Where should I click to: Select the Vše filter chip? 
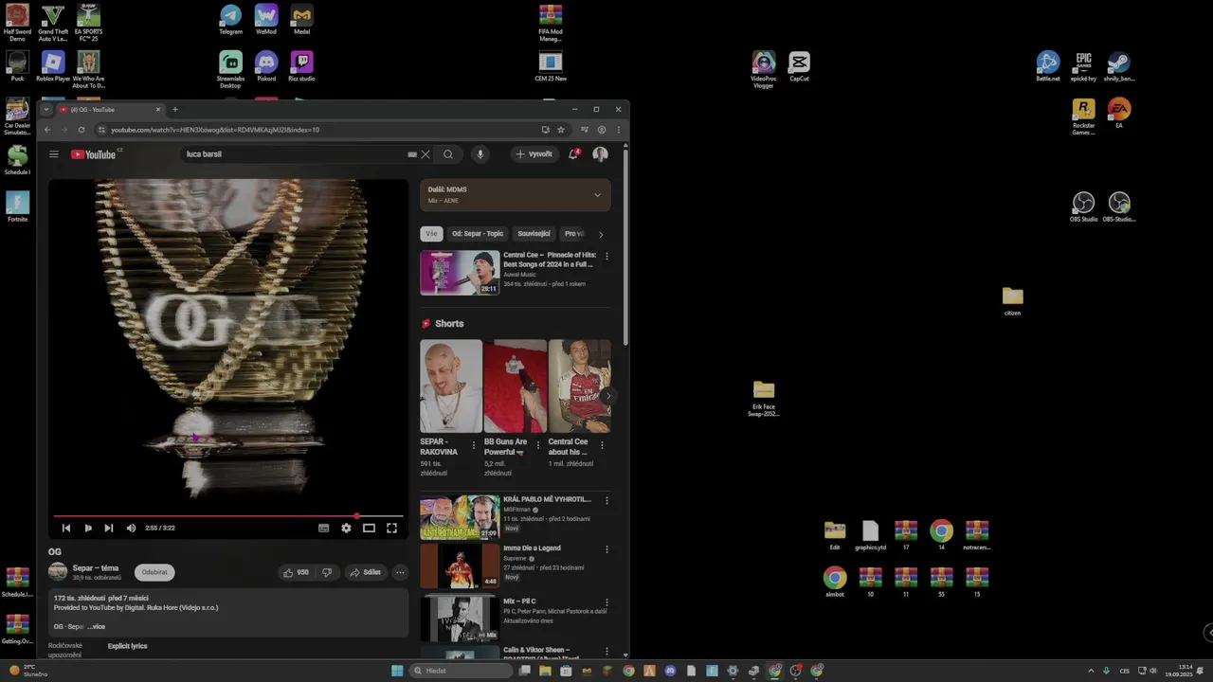(431, 234)
